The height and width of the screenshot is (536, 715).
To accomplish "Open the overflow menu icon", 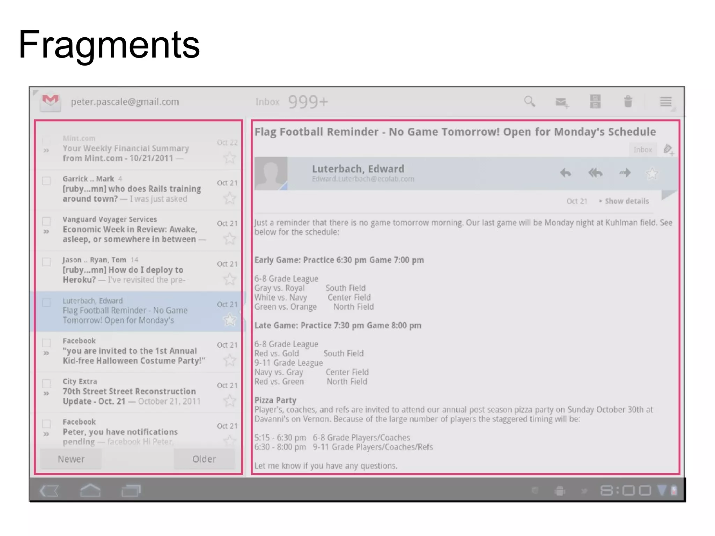I will [665, 102].
